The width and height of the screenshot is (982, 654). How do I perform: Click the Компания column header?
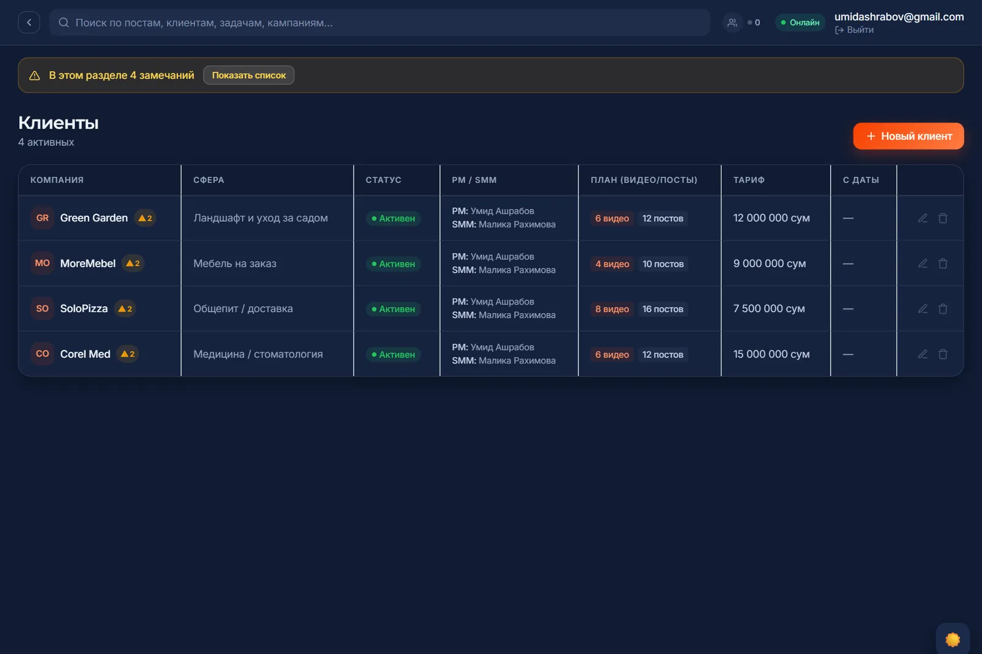tap(57, 180)
